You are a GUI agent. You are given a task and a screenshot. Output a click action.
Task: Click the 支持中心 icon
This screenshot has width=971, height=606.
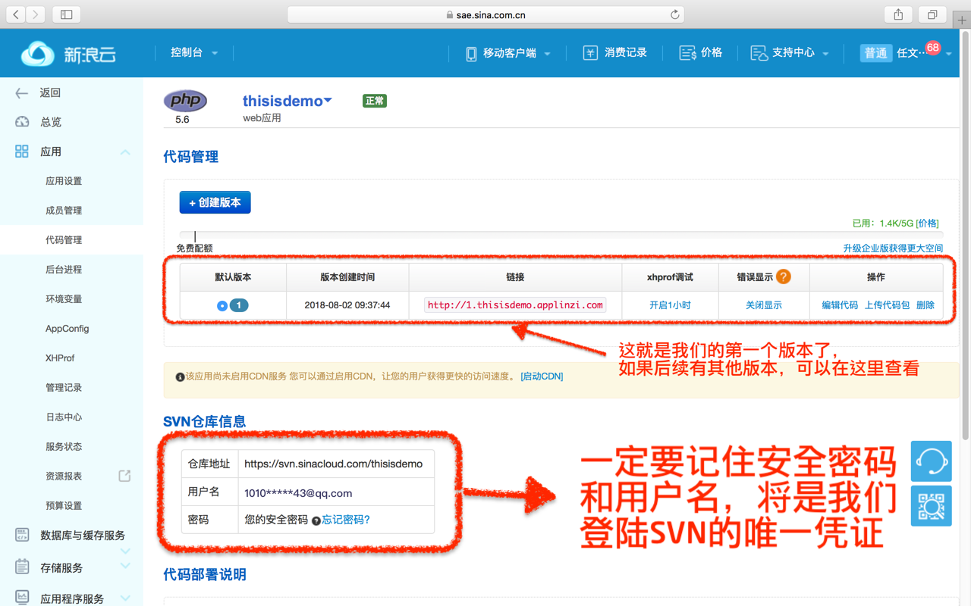[x=759, y=53]
